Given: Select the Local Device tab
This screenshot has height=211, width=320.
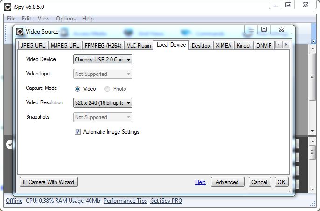Looking at the screenshot, I should pyautogui.click(x=171, y=45).
